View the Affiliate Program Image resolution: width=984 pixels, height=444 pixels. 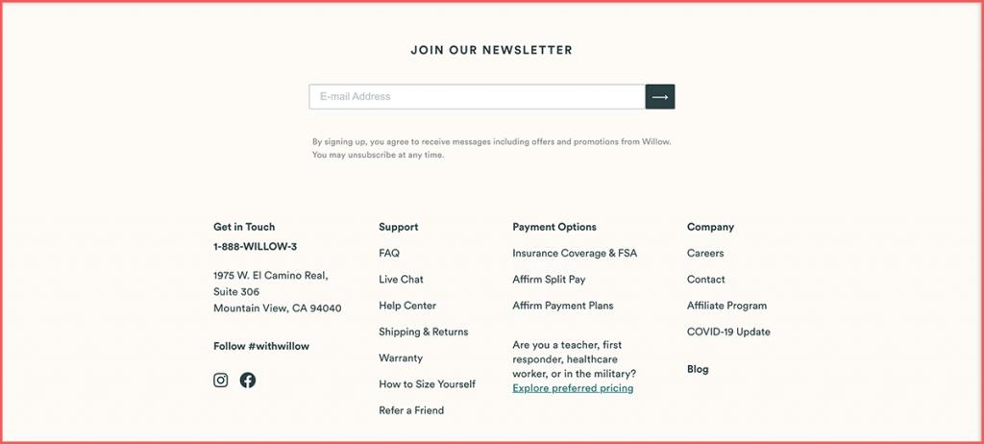[726, 306]
